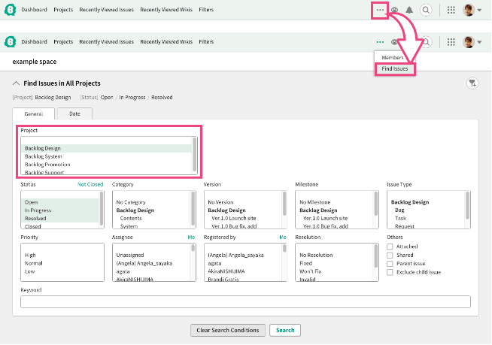
Task: Click the Status list scrollbar
Action: click(x=102, y=208)
